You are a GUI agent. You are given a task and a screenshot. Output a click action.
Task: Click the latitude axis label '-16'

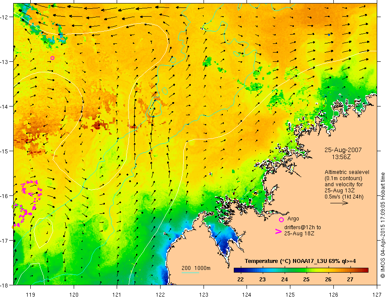(5, 196)
